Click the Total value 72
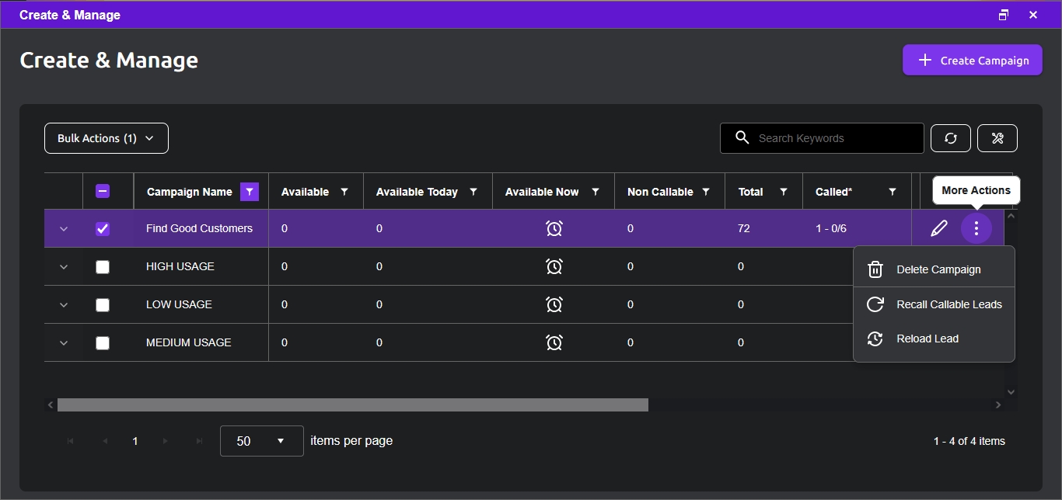This screenshot has height=500, width=1062. tap(744, 228)
